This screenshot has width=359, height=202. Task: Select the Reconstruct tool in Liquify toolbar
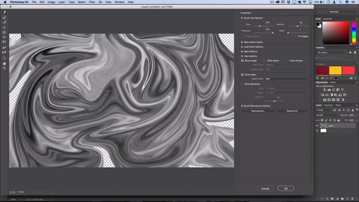click(4, 17)
